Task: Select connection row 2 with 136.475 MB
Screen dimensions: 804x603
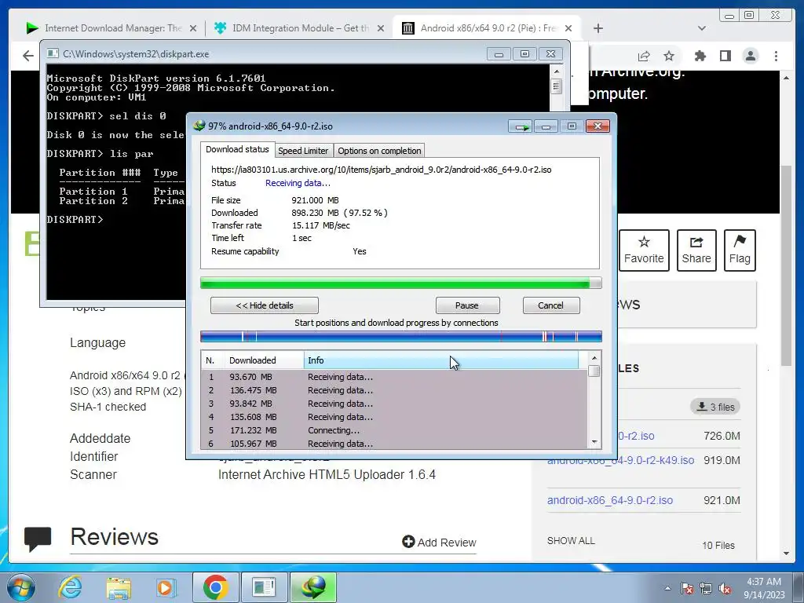Action: click(394, 390)
